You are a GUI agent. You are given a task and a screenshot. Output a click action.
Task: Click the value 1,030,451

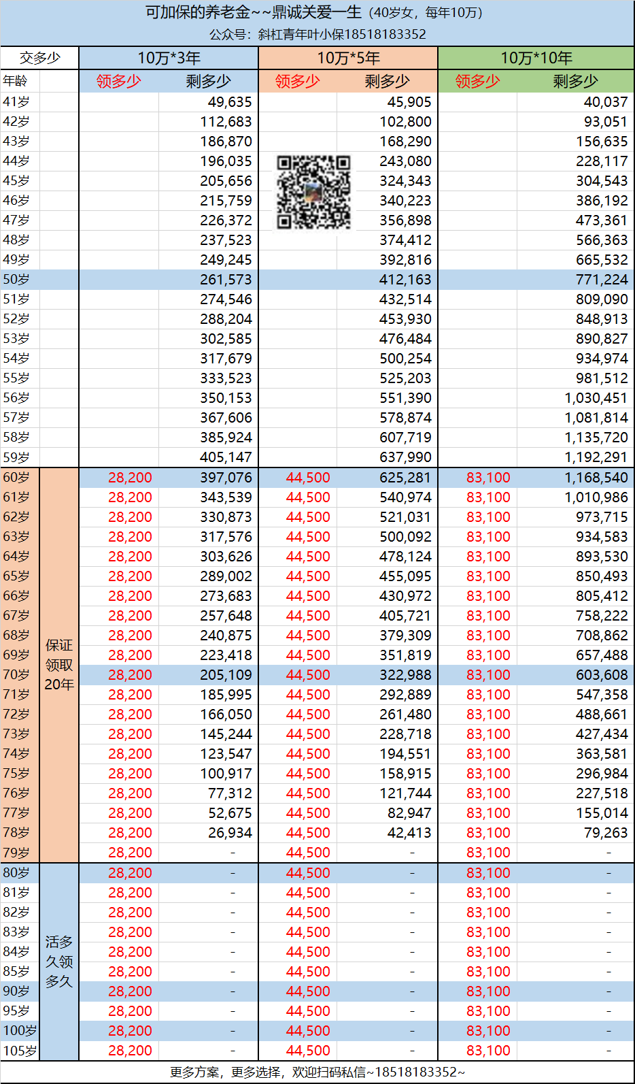coord(596,398)
